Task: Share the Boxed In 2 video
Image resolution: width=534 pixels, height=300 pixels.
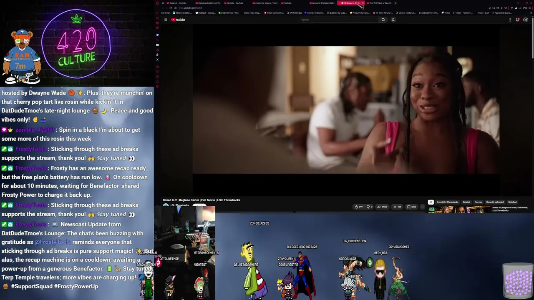Action: [x=382, y=207]
